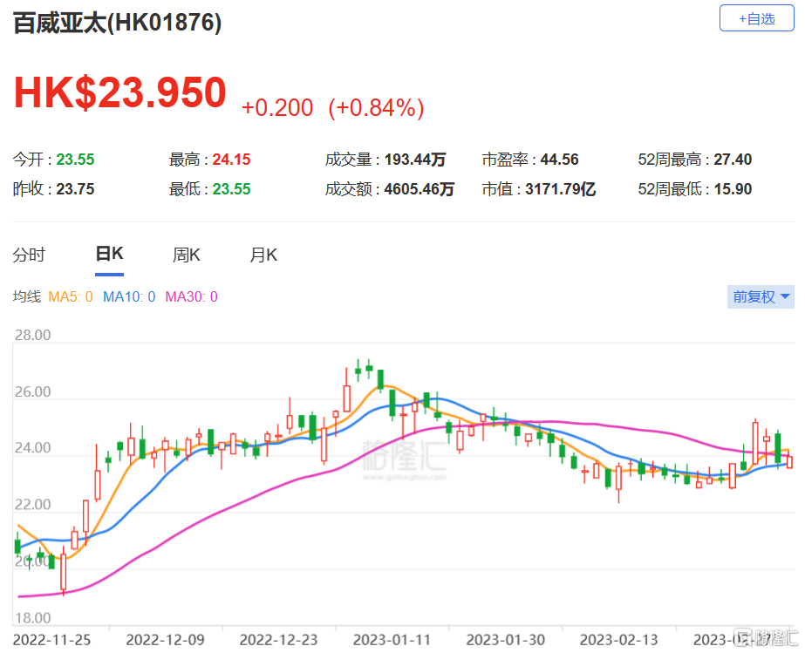The width and height of the screenshot is (805, 653).
Task: Click the 2022-11-25 date axis label
Action: click(x=51, y=640)
